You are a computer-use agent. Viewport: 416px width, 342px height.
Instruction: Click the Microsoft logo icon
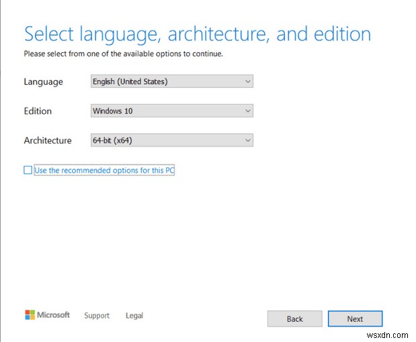click(x=30, y=315)
